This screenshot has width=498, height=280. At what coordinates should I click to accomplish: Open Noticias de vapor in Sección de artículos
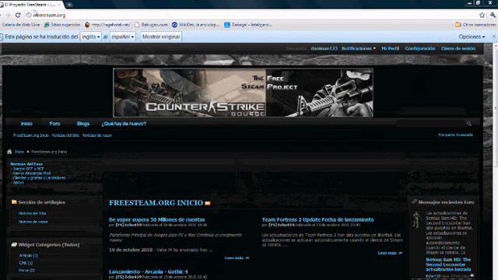point(33,222)
